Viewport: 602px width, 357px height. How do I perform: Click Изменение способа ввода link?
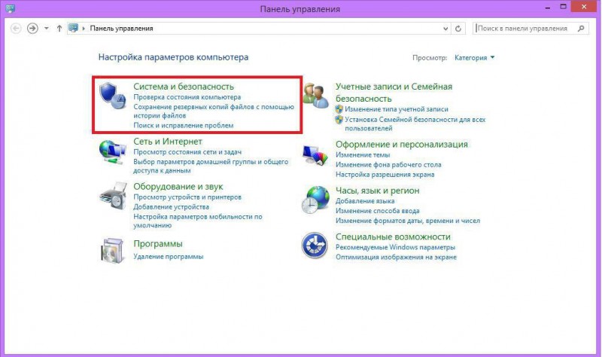tap(378, 211)
